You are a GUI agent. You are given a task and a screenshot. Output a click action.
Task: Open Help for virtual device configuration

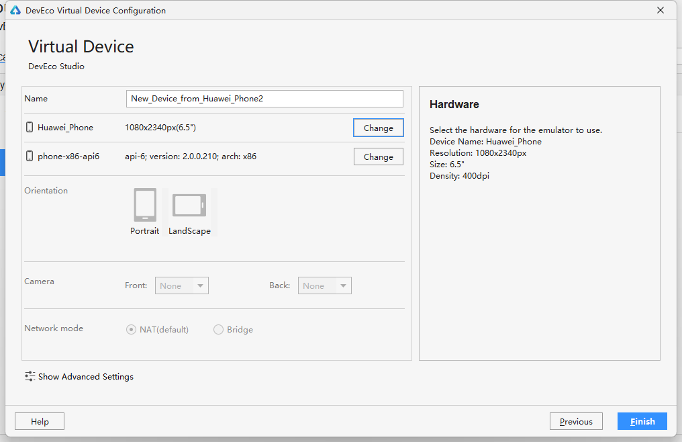[x=40, y=421]
